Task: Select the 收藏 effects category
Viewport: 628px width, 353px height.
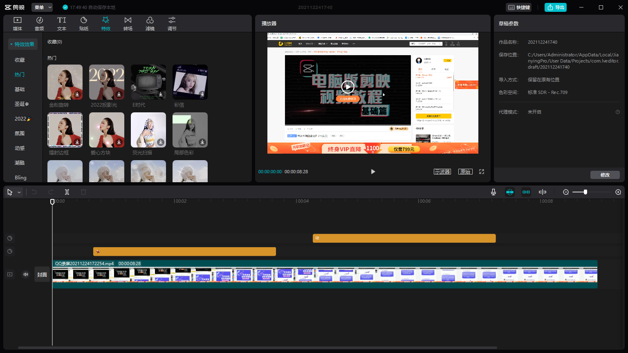Action: pyautogui.click(x=20, y=60)
